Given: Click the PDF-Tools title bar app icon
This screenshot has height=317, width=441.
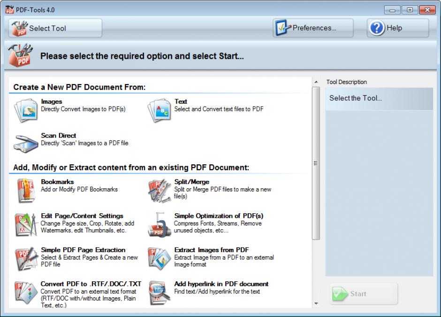Looking at the screenshot, I should tap(9, 9).
